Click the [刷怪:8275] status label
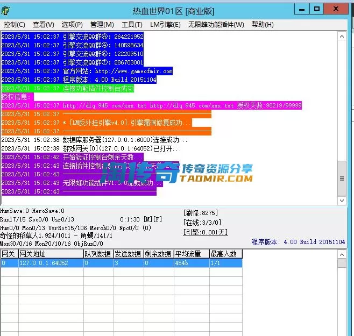Image resolution: width=354 pixels, height=336 pixels. click(201, 213)
